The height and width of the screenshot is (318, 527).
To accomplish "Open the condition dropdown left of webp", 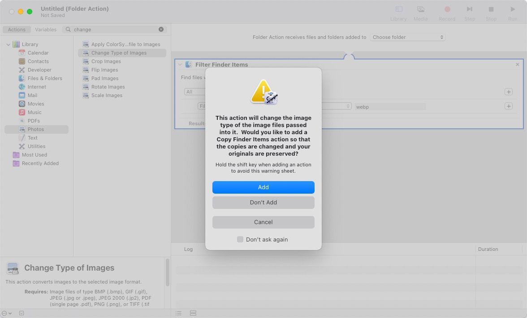I will coord(337,106).
